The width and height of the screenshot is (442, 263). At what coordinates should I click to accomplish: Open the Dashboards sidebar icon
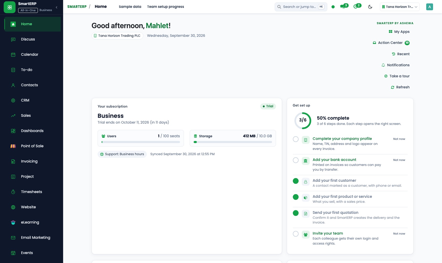click(13, 131)
